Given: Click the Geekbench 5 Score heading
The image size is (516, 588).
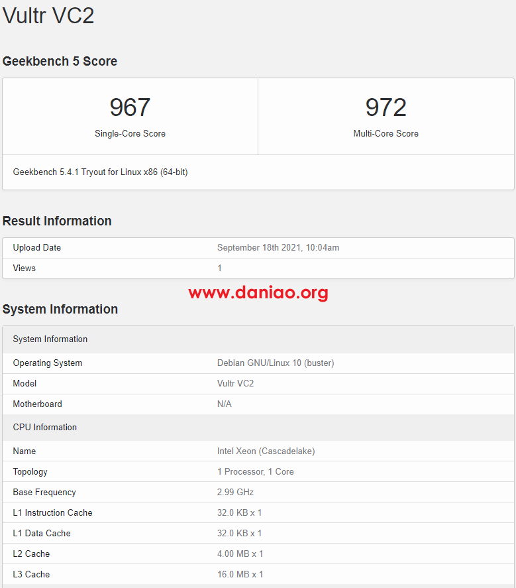Looking at the screenshot, I should tap(60, 61).
